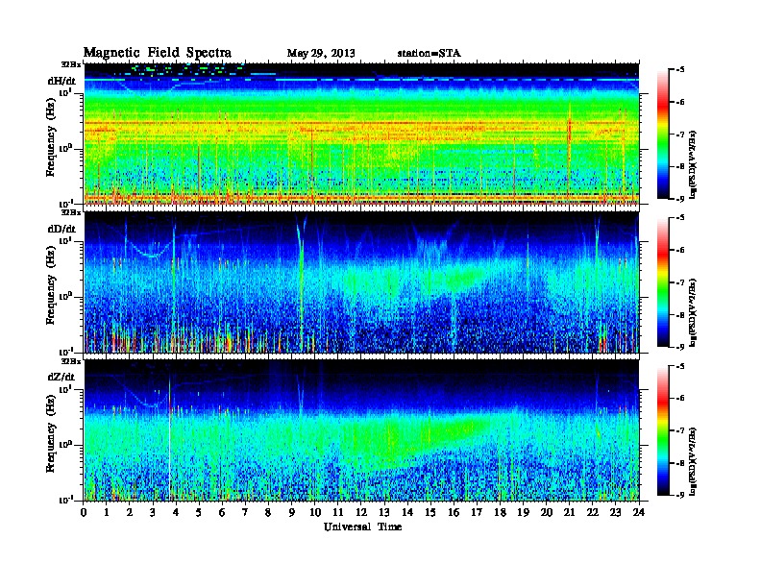Image resolution: width=761 pixels, height=588 pixels.
Task: Click hour "23" on the time axis
Action: coord(616,513)
